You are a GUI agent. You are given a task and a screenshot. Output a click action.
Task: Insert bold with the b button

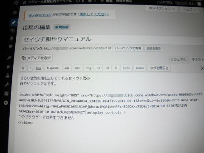(23, 68)
